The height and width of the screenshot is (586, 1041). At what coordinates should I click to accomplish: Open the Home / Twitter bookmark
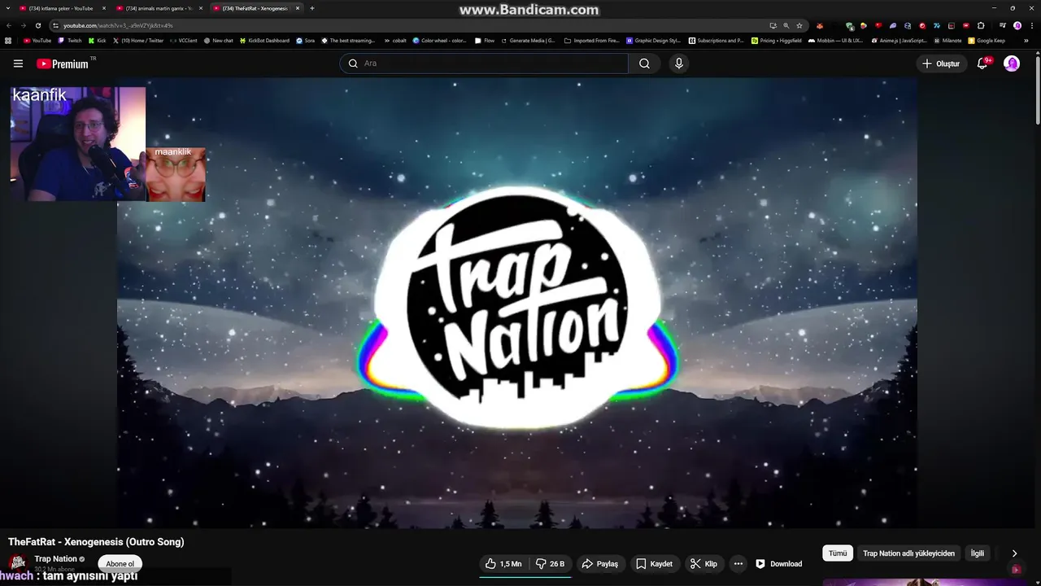(x=138, y=40)
